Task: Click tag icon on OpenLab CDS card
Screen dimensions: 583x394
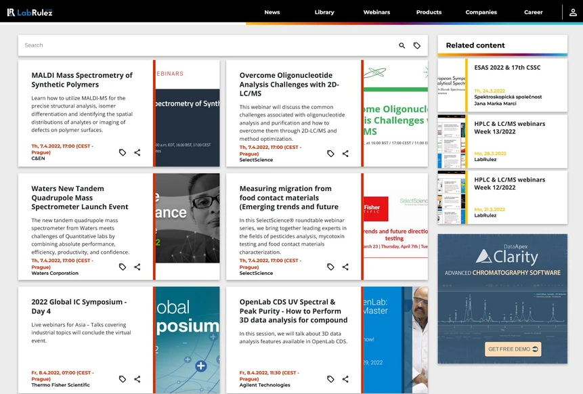Action: [x=330, y=379]
